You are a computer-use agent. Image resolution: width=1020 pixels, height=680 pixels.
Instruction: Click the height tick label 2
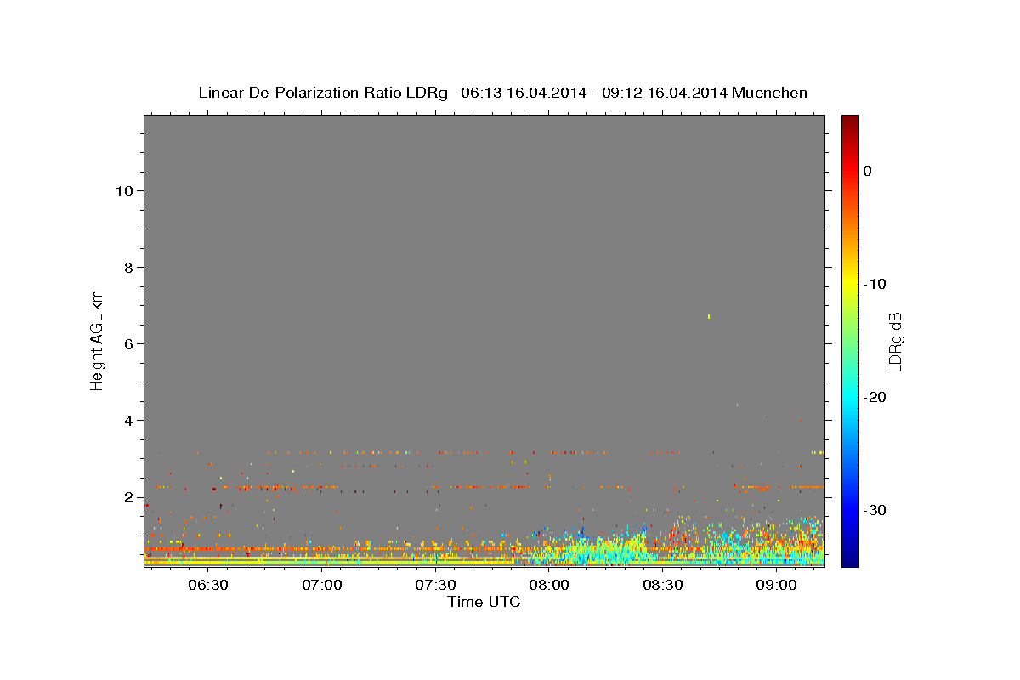128,496
